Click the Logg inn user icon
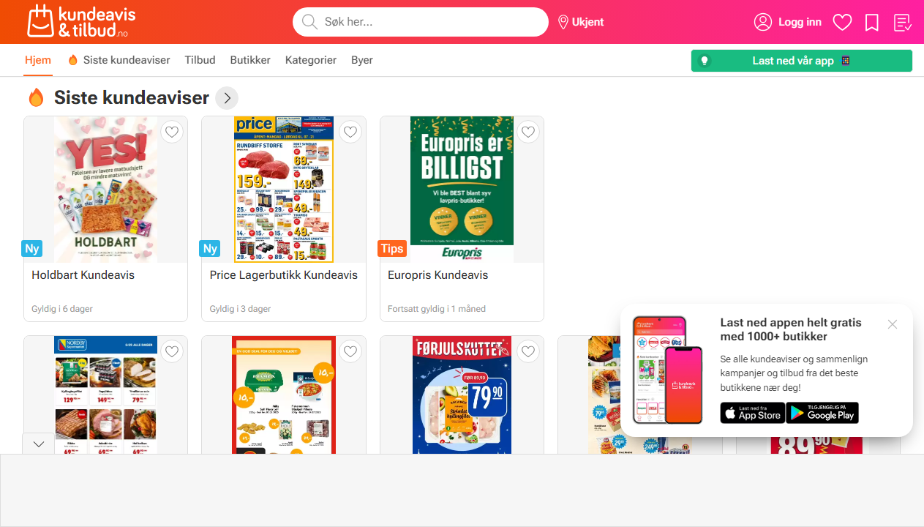Screen dimensions: 924x527 tap(763, 22)
